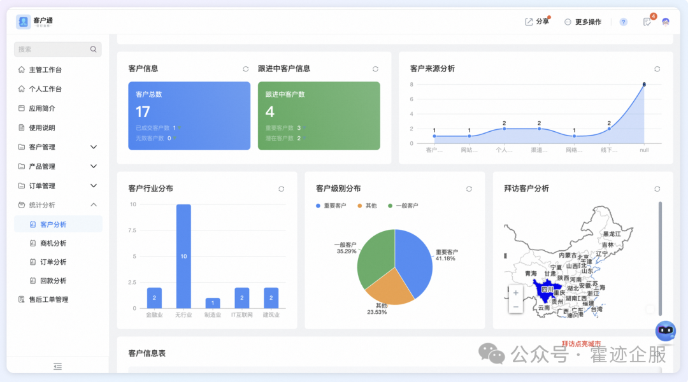Click the help question mark icon
Screen dimensions: 688x382
623,22
